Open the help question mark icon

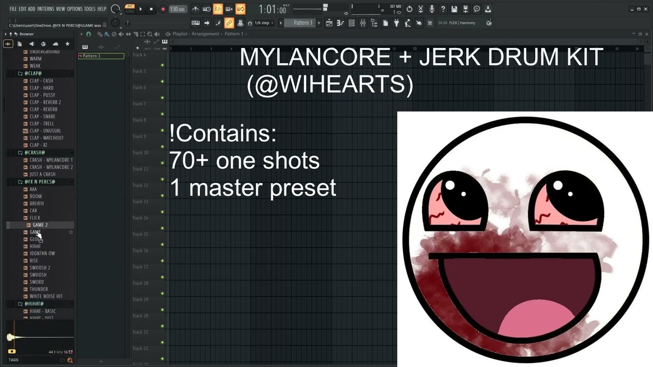click(443, 9)
